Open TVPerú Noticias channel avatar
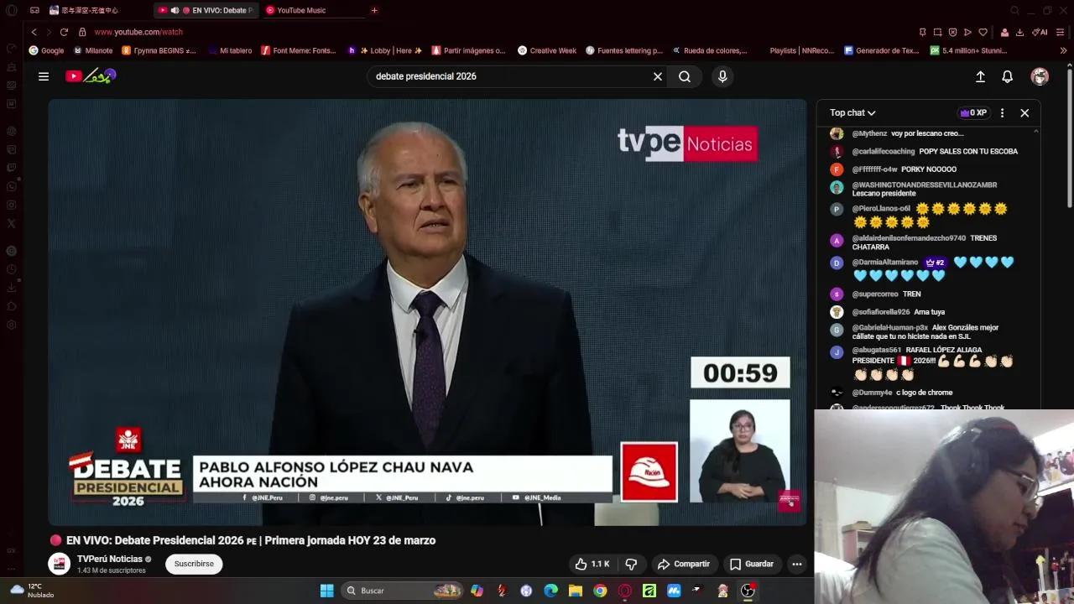The height and width of the screenshot is (604, 1074). click(60, 564)
